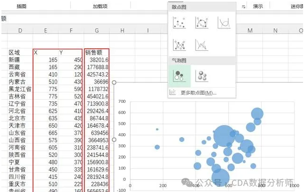This screenshot has height=192, width=304.
Task: Select the basic scatter chart icon
Action: tap(179, 23)
